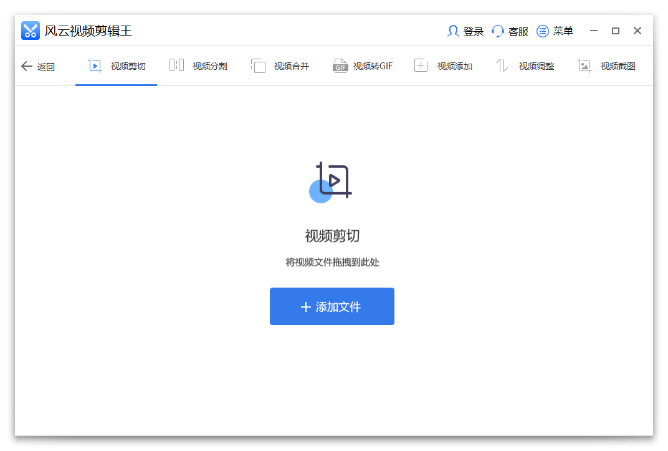Click the 登录 login person icon
The width and height of the screenshot is (668, 451).
click(453, 31)
